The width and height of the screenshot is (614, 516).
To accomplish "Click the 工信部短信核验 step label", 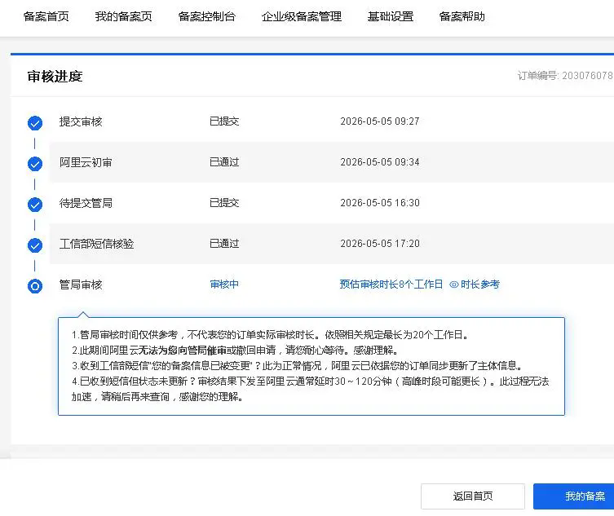I will [97, 244].
